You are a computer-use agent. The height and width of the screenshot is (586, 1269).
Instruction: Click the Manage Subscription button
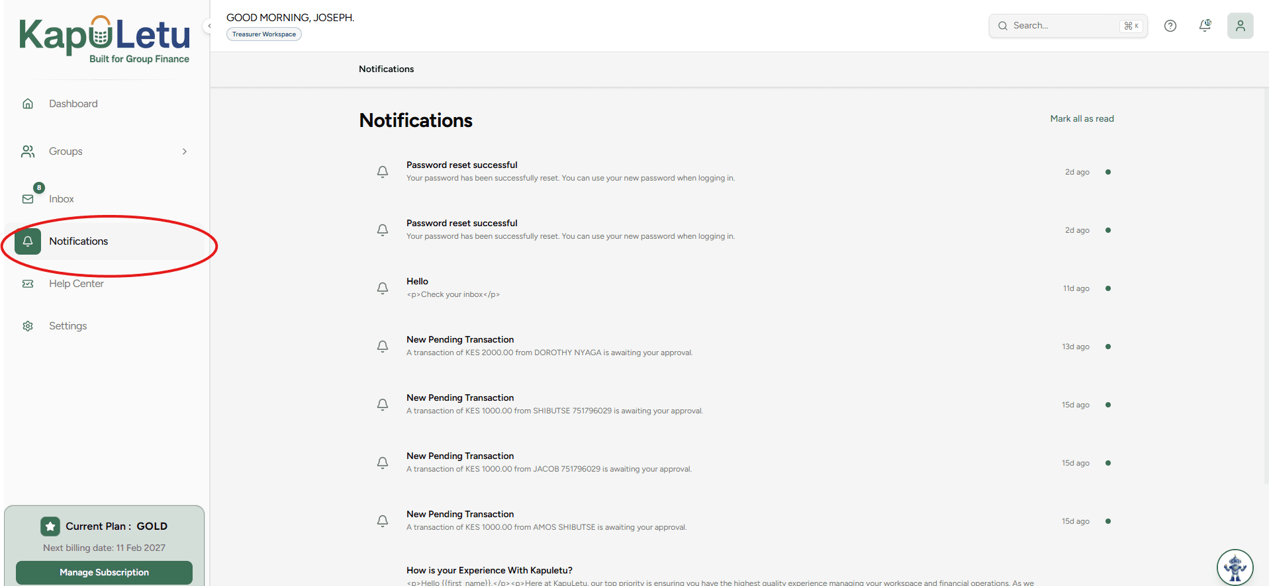coord(104,573)
